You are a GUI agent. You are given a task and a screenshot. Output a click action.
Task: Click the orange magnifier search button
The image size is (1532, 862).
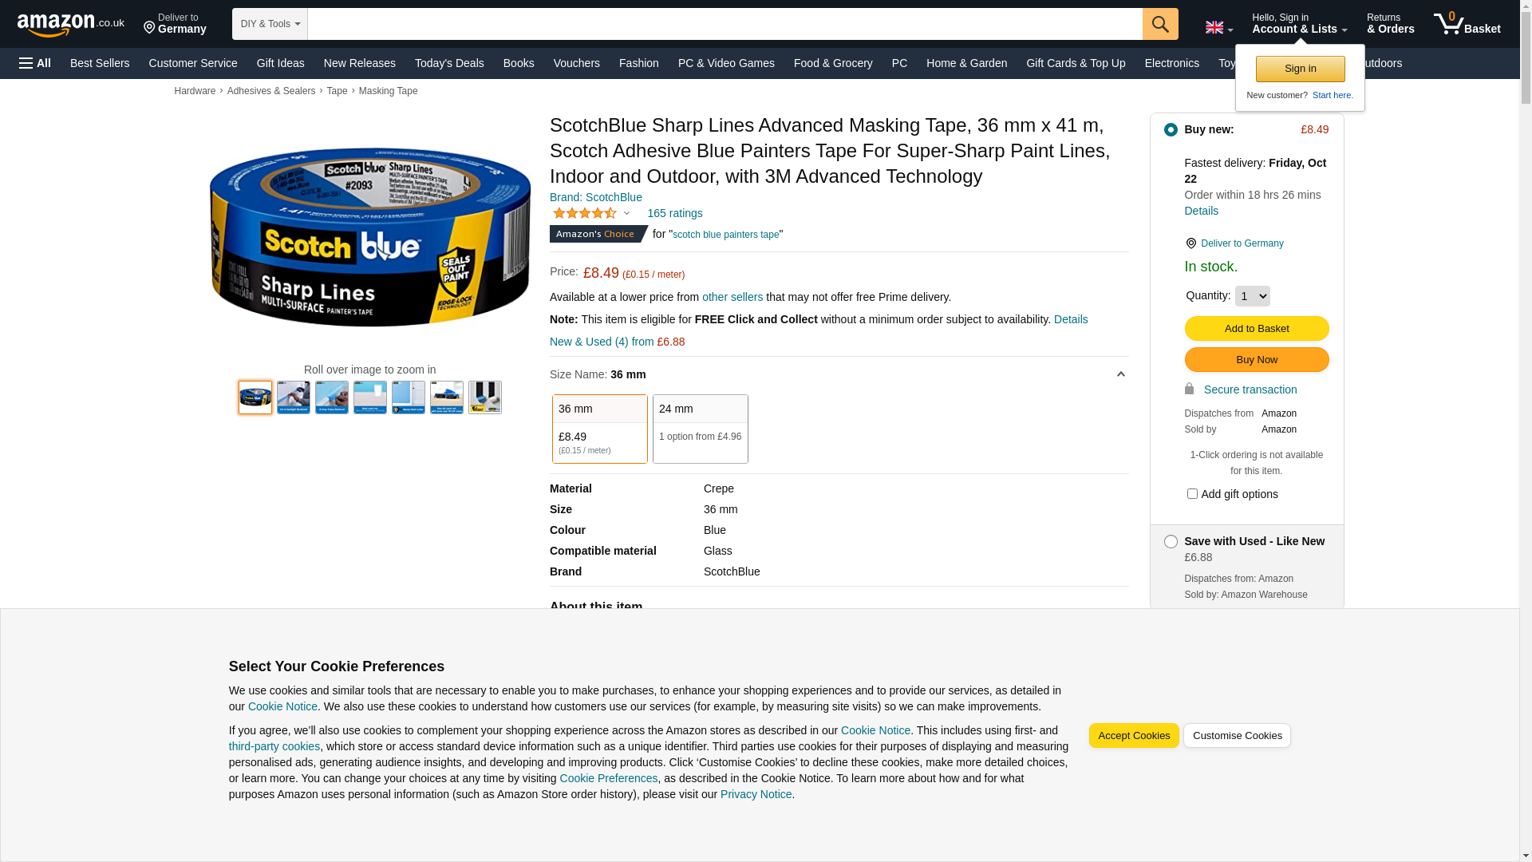pyautogui.click(x=1160, y=24)
